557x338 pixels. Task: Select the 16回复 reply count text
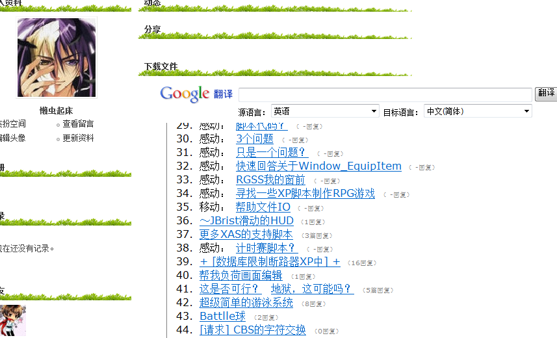[x=362, y=263]
